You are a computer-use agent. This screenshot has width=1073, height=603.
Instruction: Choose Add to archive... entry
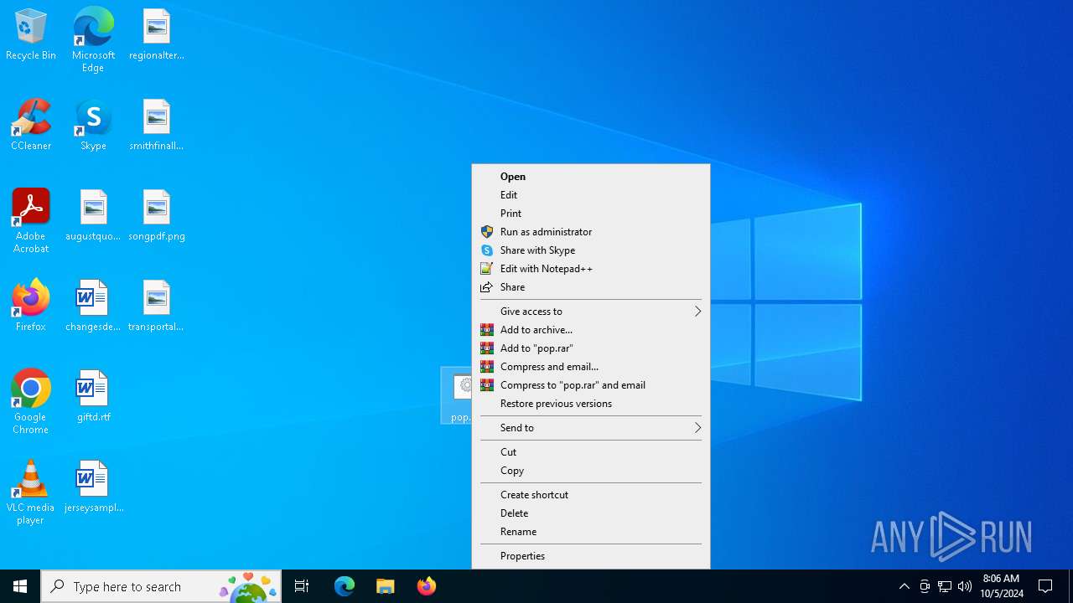tap(591, 330)
